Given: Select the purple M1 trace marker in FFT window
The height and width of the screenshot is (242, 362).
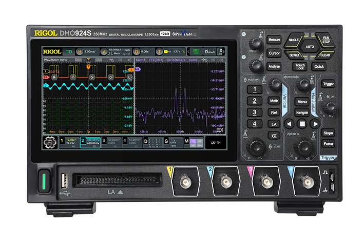Looking at the screenshot, I should coord(138,69).
